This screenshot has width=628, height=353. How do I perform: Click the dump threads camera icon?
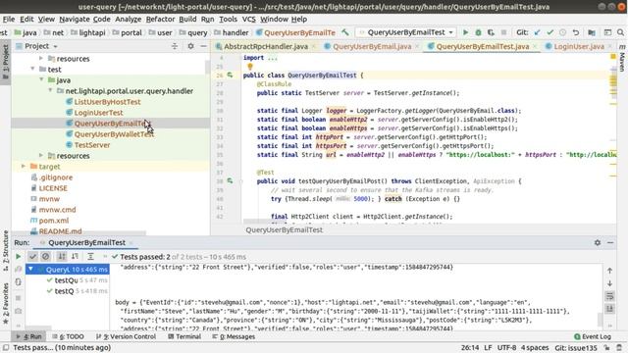[18, 311]
